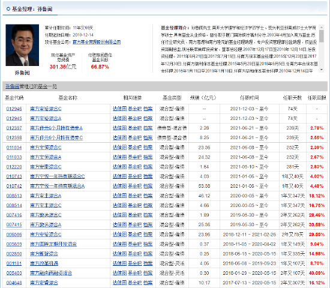The height and width of the screenshot is (288, 330).
Task: Open the 南方宝裕混合C fund name link
Action: [x=46, y=109]
